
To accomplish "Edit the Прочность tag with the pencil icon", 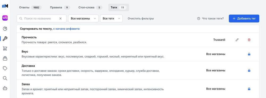I will pyautogui.click(x=237, y=40).
